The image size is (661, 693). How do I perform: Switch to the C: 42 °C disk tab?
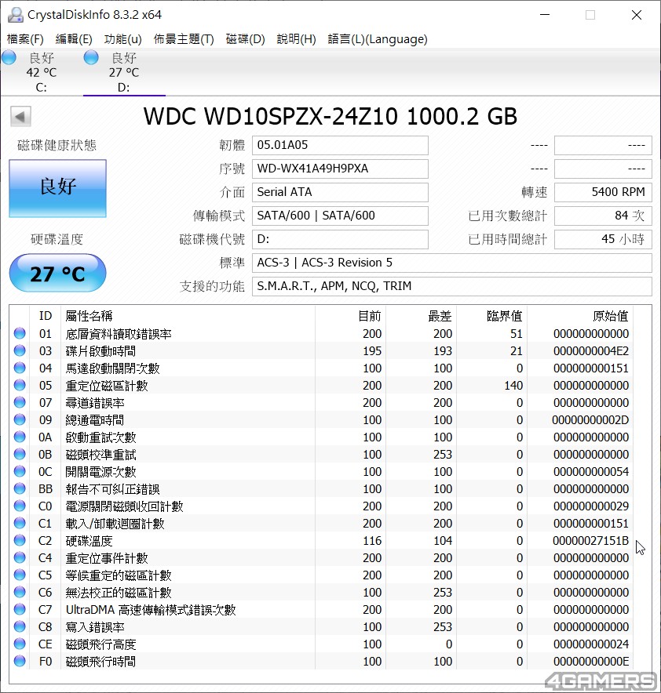coord(41,72)
